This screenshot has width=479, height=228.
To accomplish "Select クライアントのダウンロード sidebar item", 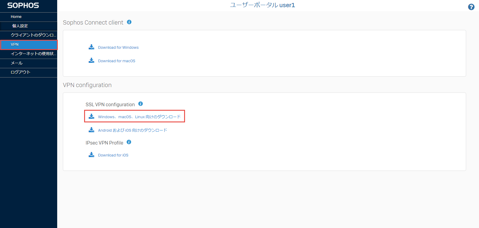I will 33,35.
